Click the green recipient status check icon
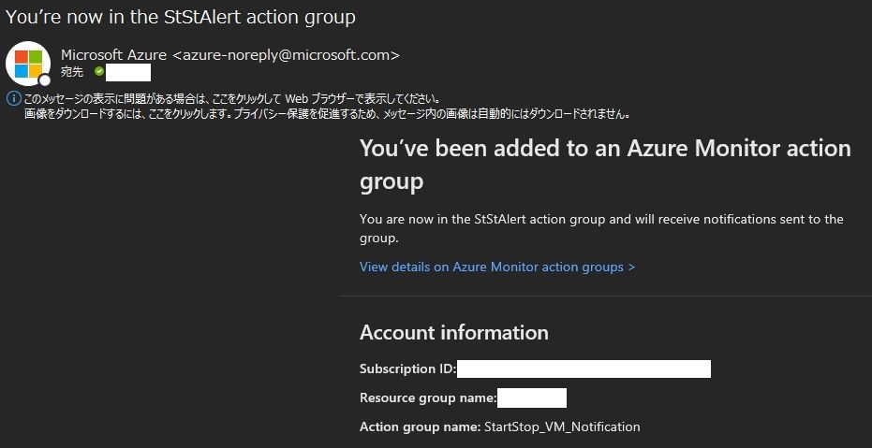872x448 pixels. pos(99,72)
